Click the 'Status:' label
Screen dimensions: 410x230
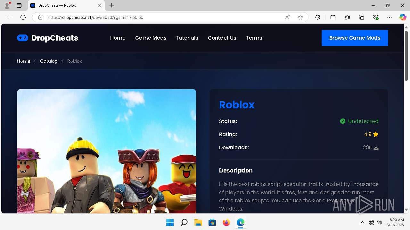click(228, 121)
